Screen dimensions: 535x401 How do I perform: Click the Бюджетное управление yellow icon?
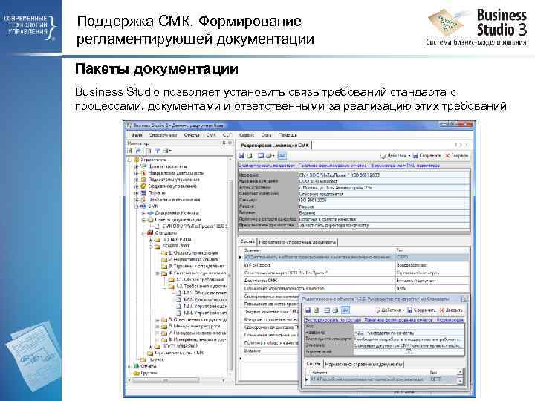pyautogui.click(x=144, y=186)
